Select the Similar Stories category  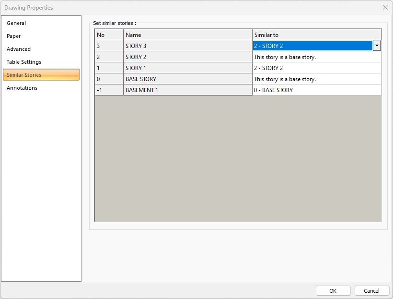[x=24, y=75]
